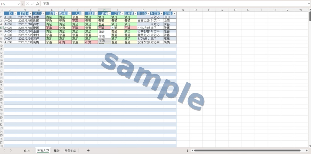Click the Name Box showing H5
The width and height of the screenshot is (311, 154).
tap(9, 4)
